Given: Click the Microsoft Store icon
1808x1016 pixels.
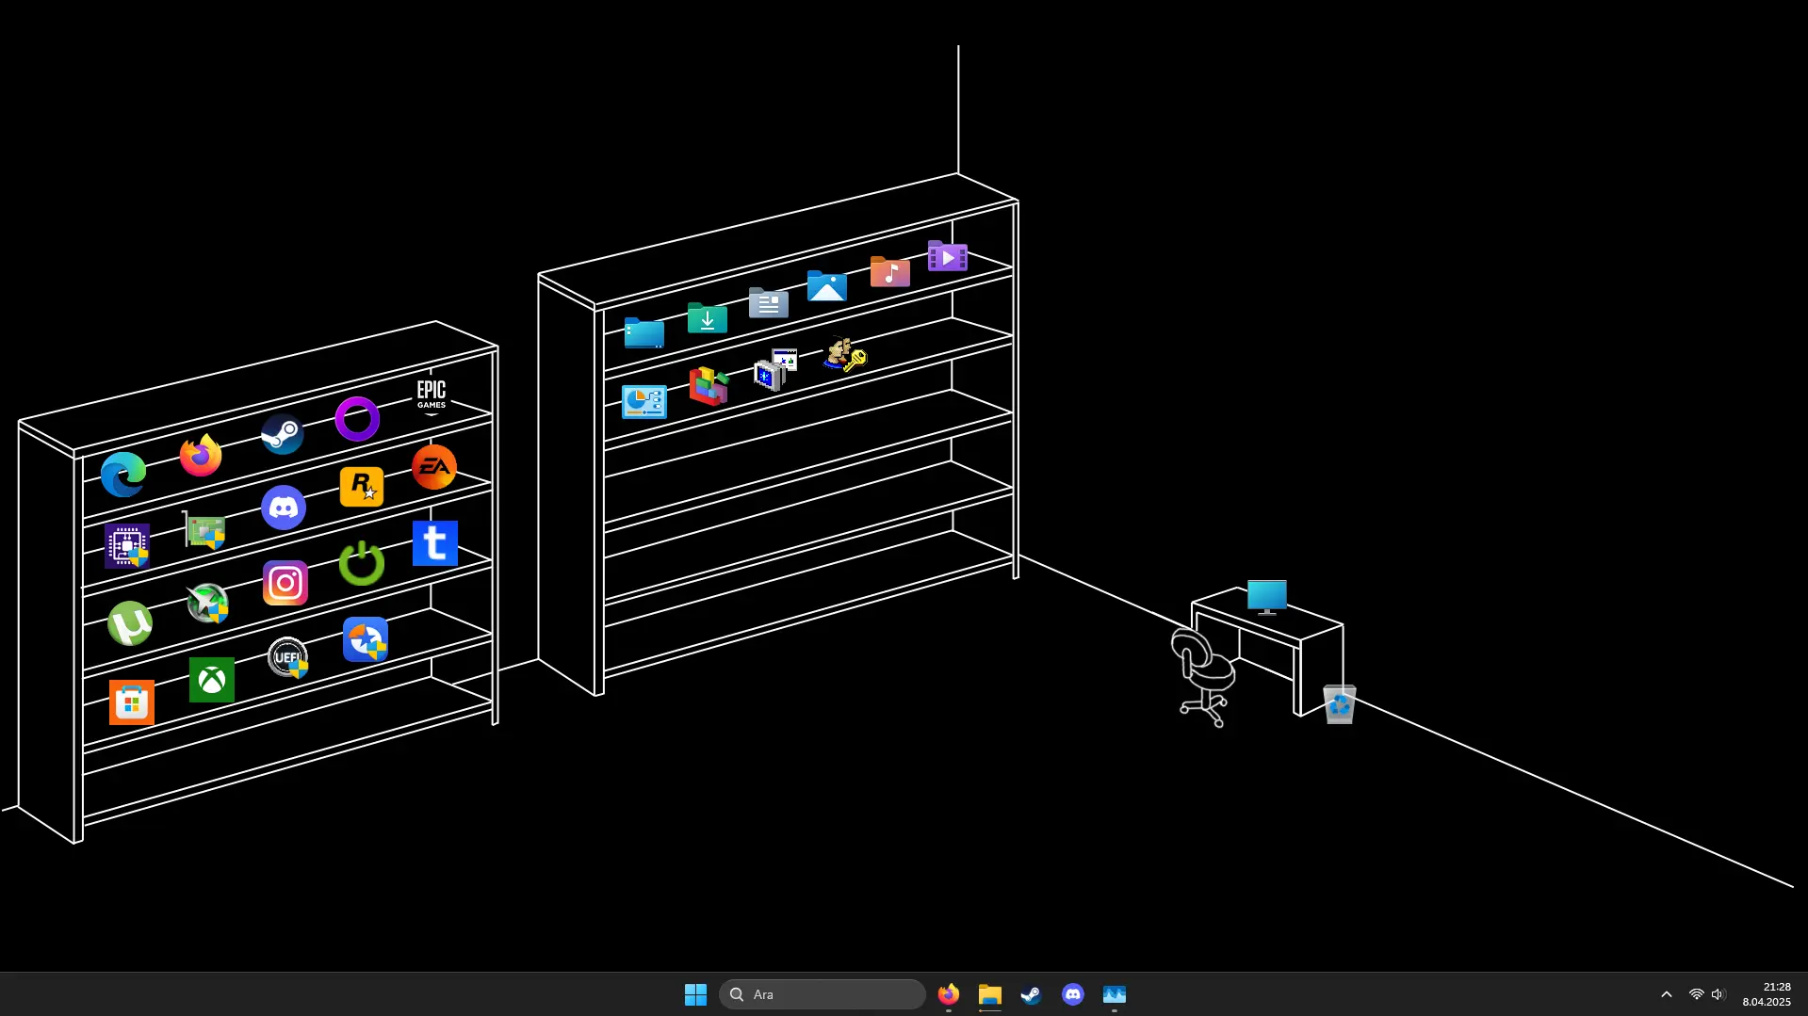Looking at the screenshot, I should pos(132,702).
